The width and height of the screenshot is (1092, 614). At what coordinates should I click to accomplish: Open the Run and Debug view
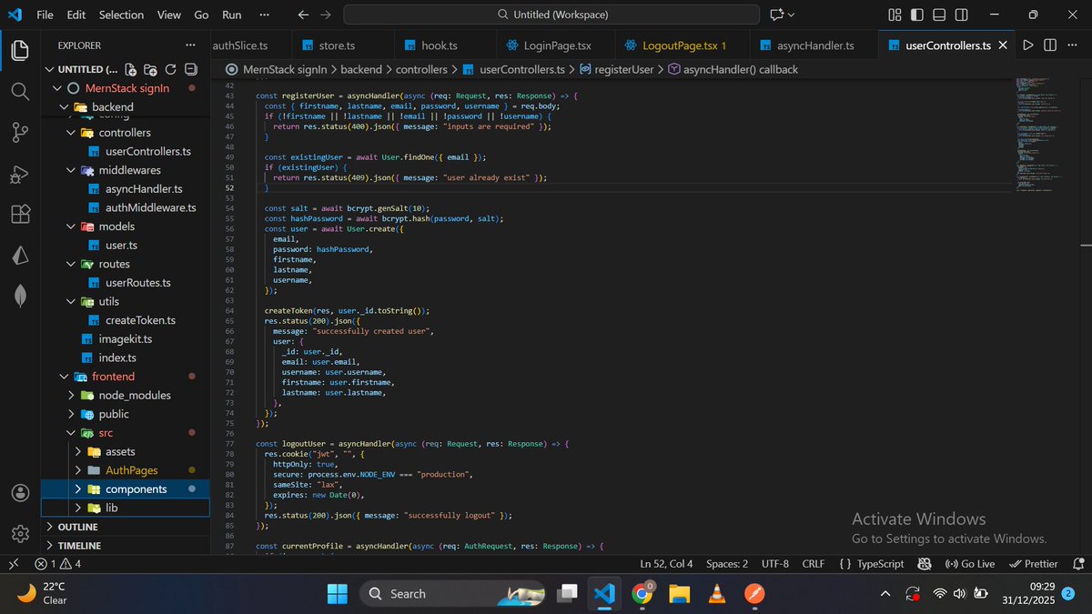[x=20, y=175]
